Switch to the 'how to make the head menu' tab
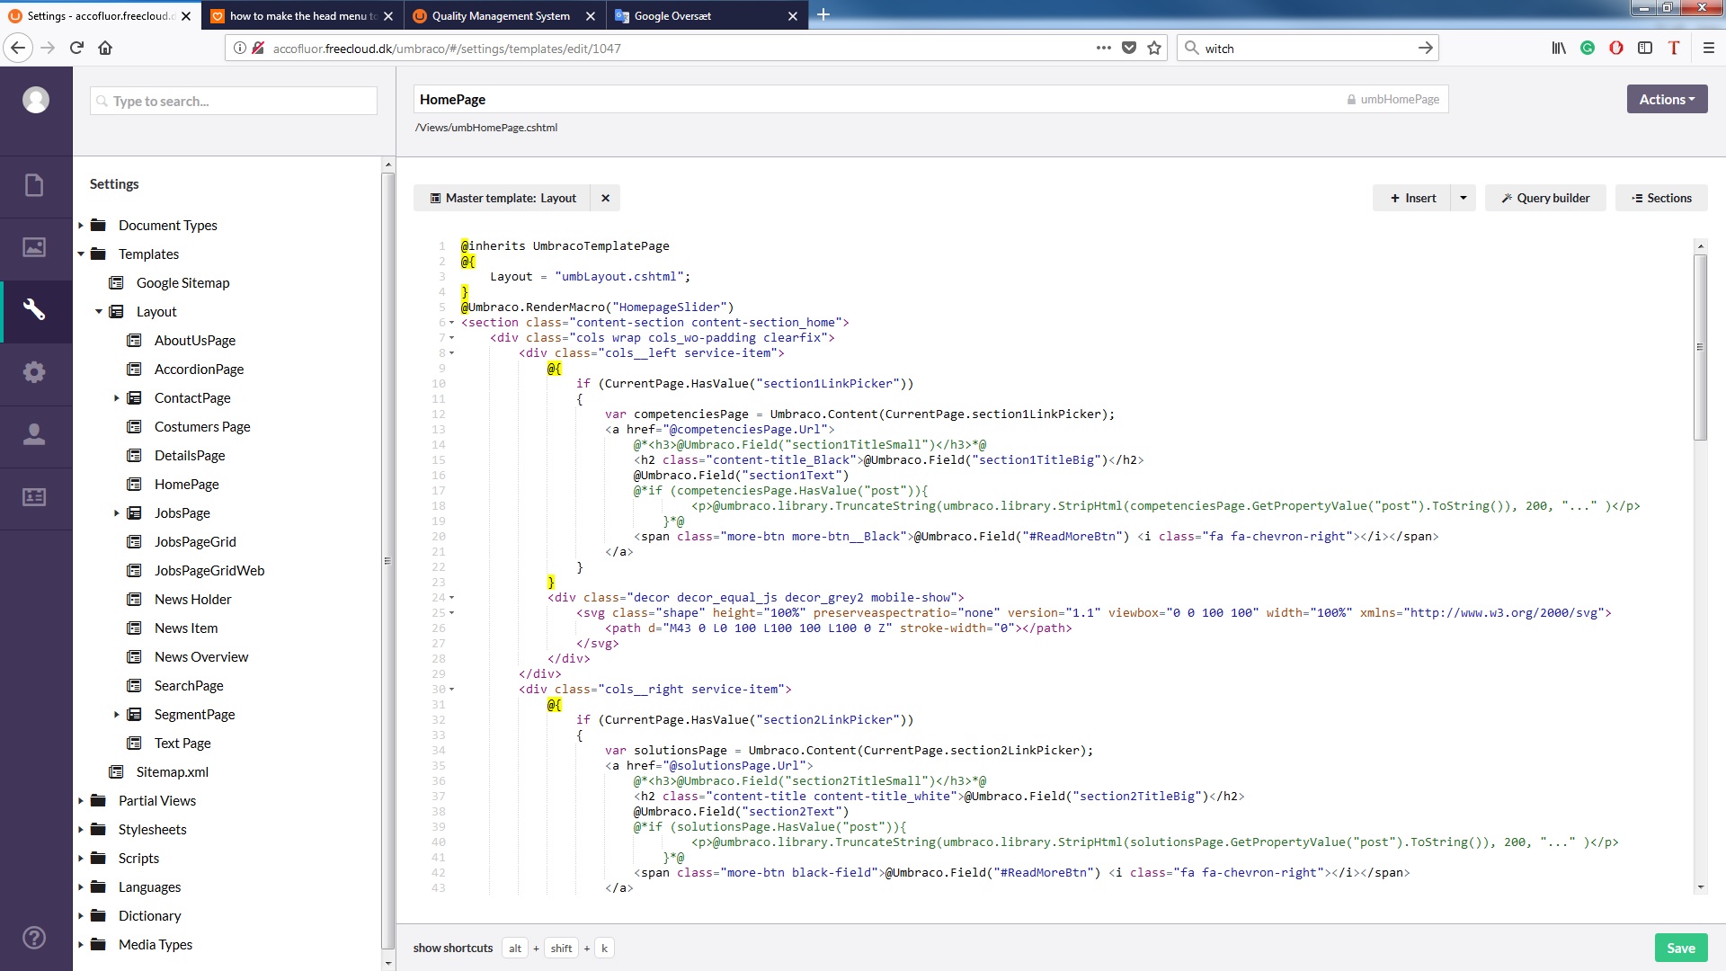 [303, 15]
